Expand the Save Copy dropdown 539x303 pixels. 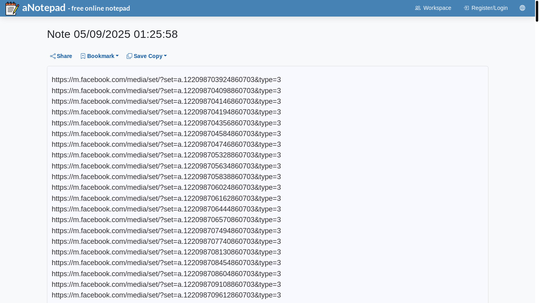click(147, 56)
